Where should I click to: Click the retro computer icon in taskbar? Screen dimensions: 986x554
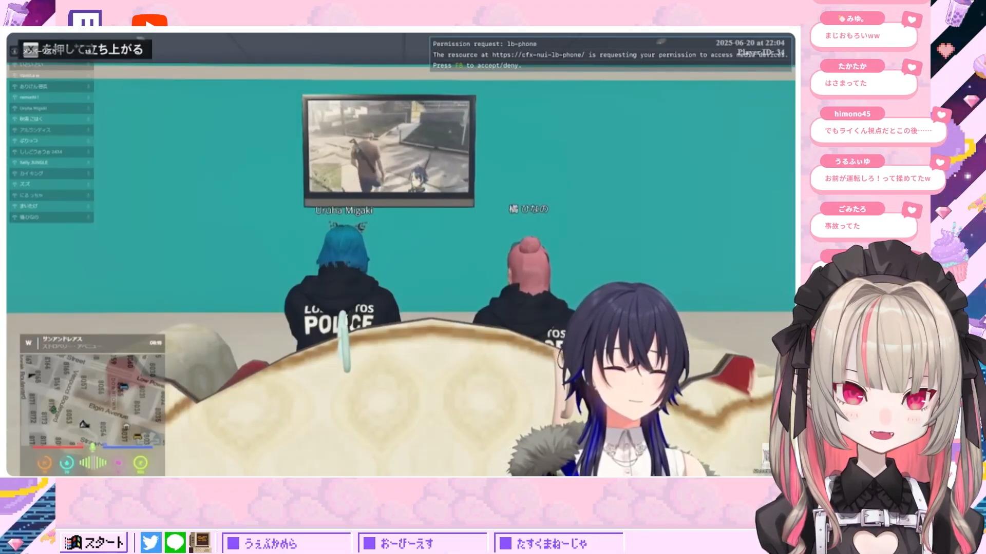[200, 543]
